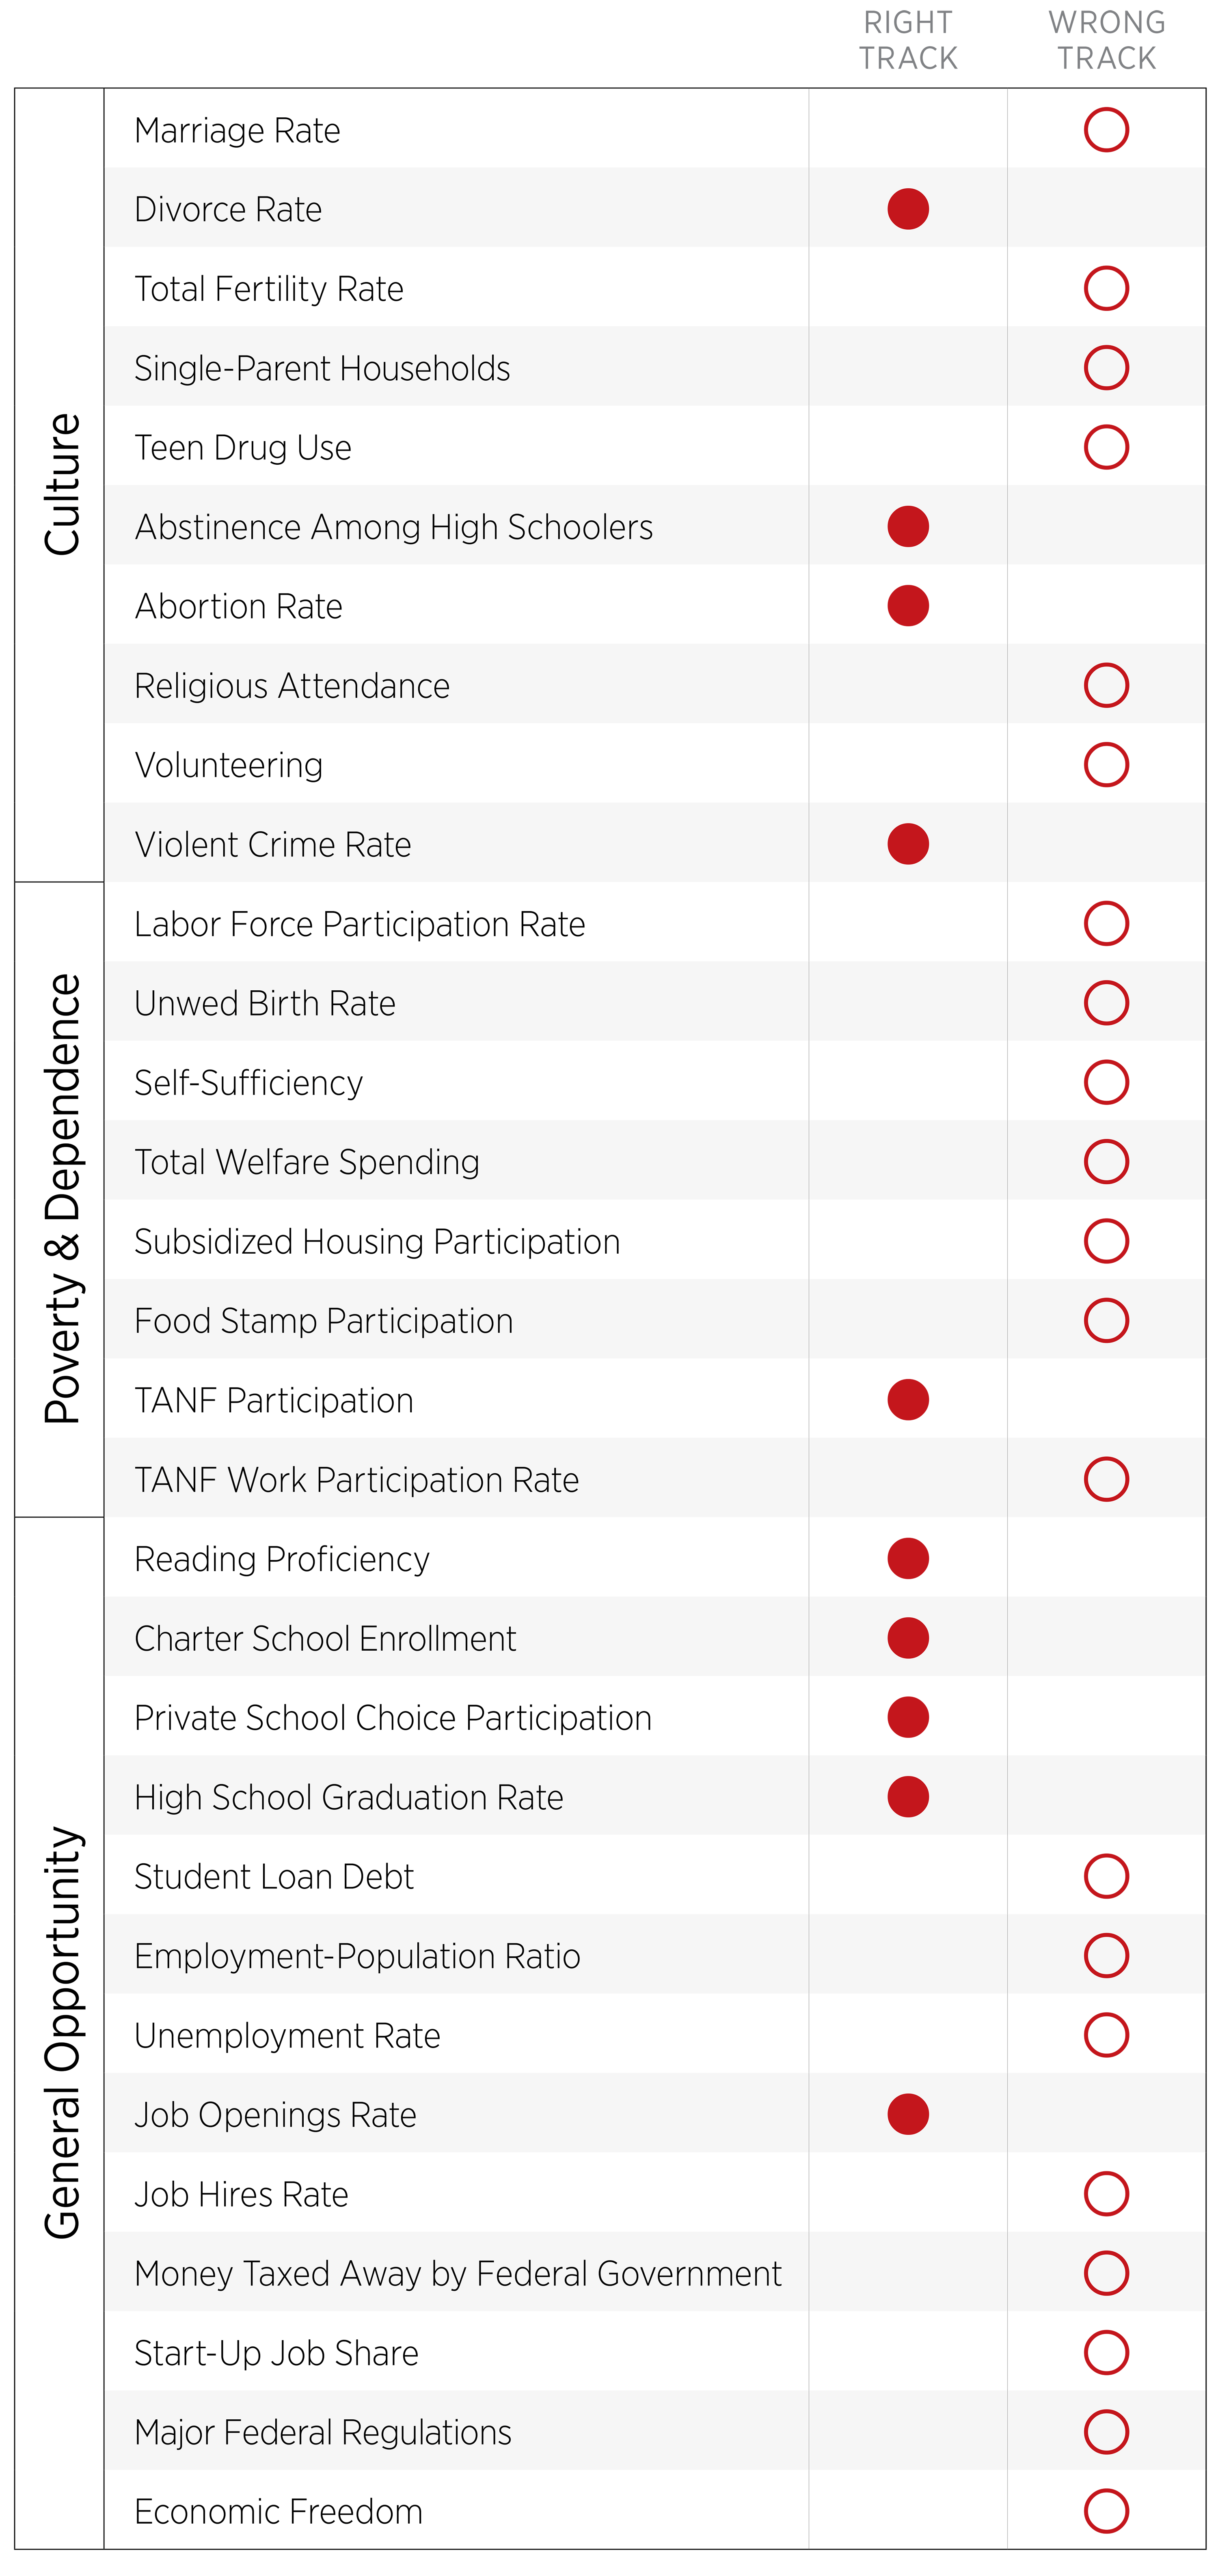Click the Culture category label
The image size is (1218, 2576).
click(62, 484)
